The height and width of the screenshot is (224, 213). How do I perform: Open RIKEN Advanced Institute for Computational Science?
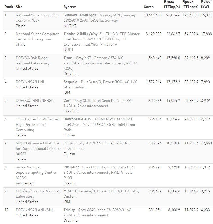[x=38, y=148]
